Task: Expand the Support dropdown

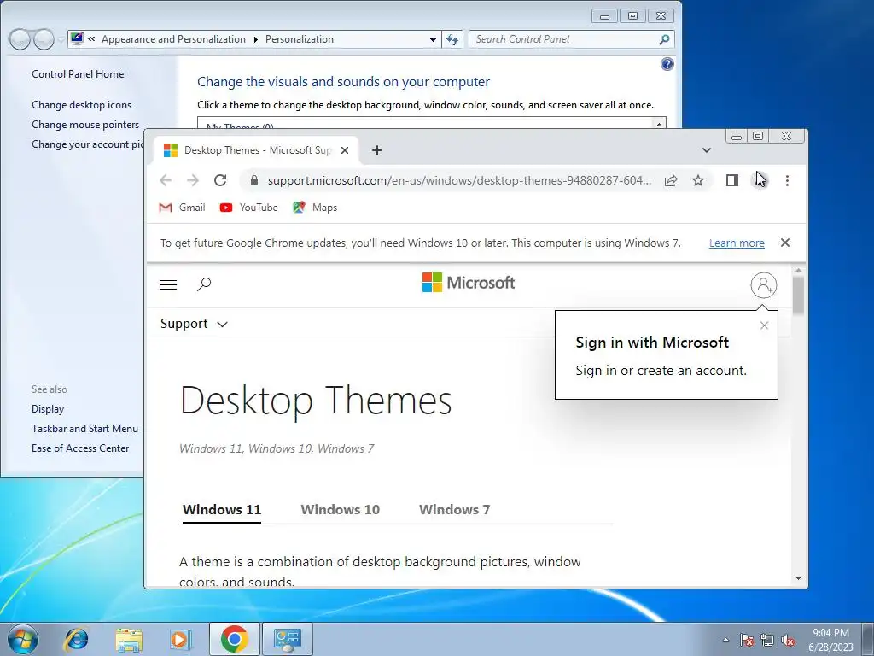Action: 194,324
